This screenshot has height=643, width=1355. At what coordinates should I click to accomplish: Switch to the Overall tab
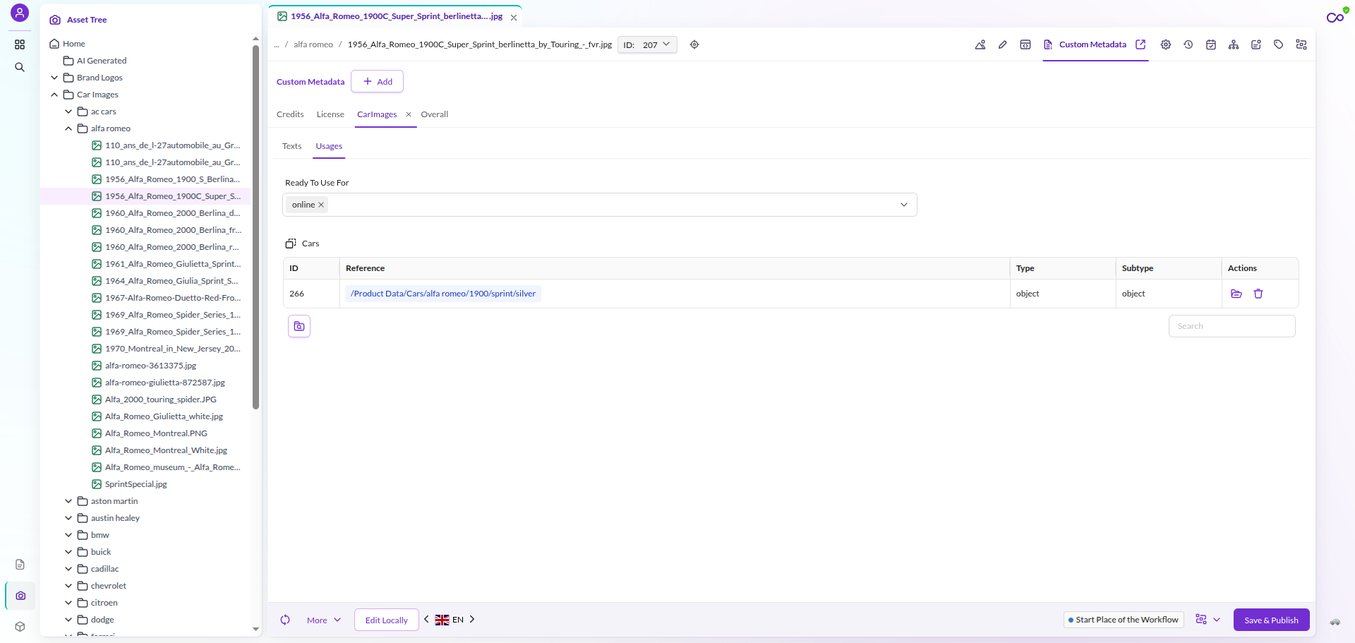pyautogui.click(x=435, y=114)
